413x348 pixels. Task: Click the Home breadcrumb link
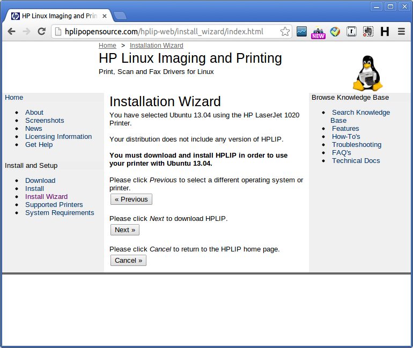pos(107,46)
